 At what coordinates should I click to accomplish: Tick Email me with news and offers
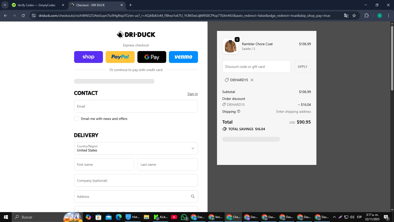pyautogui.click(x=76, y=119)
